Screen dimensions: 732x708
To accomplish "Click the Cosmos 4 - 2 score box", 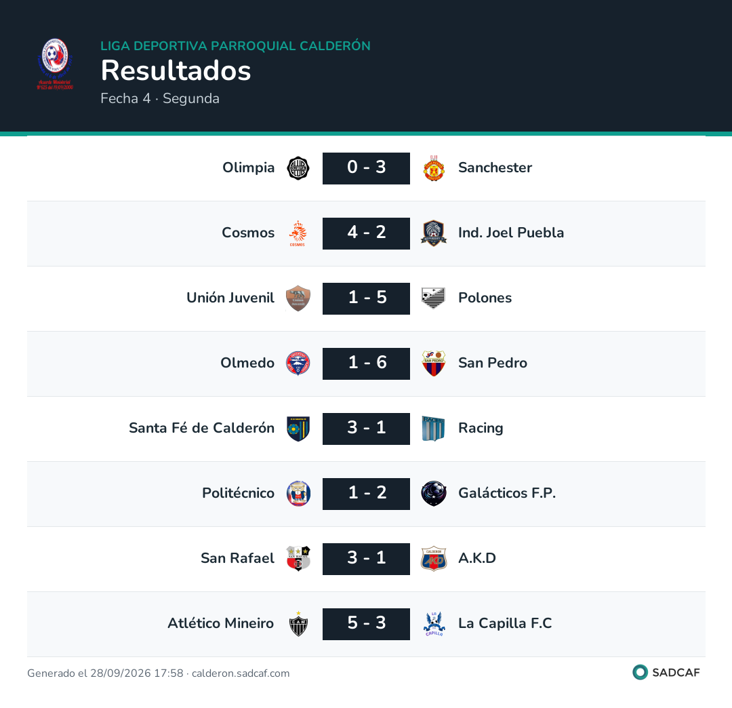I will [x=366, y=233].
